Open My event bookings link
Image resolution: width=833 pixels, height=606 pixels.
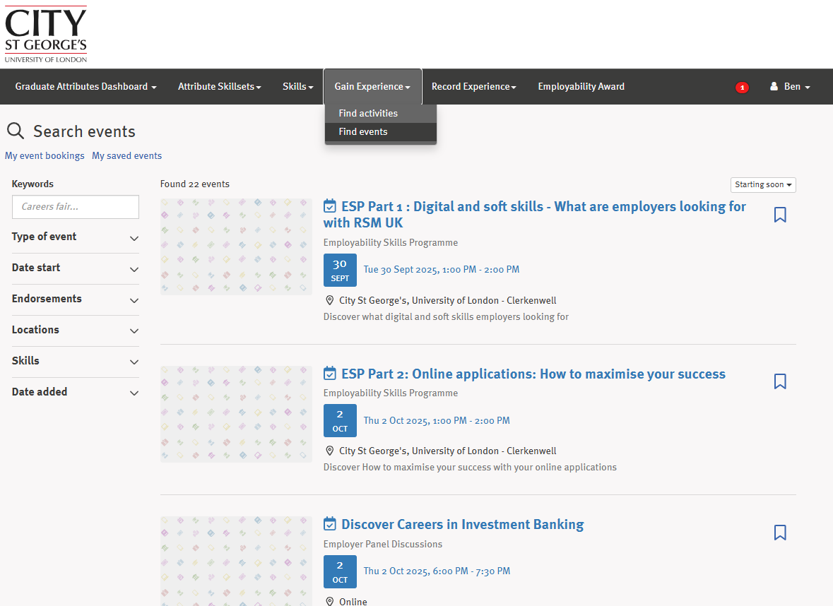tap(45, 155)
